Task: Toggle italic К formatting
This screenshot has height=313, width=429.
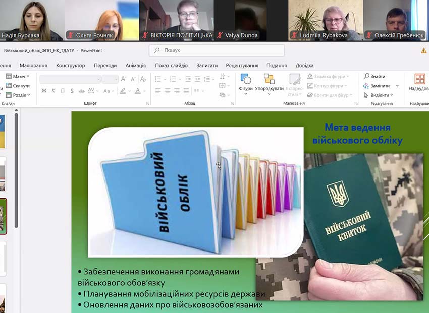Action: (x=53, y=91)
